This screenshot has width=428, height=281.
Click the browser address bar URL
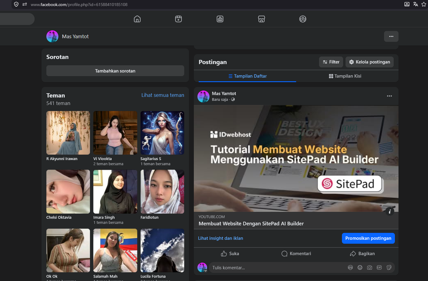79,5
